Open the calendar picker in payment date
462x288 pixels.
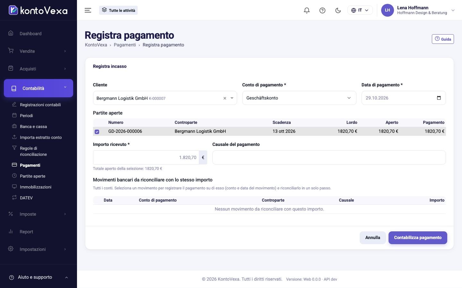tap(439, 98)
